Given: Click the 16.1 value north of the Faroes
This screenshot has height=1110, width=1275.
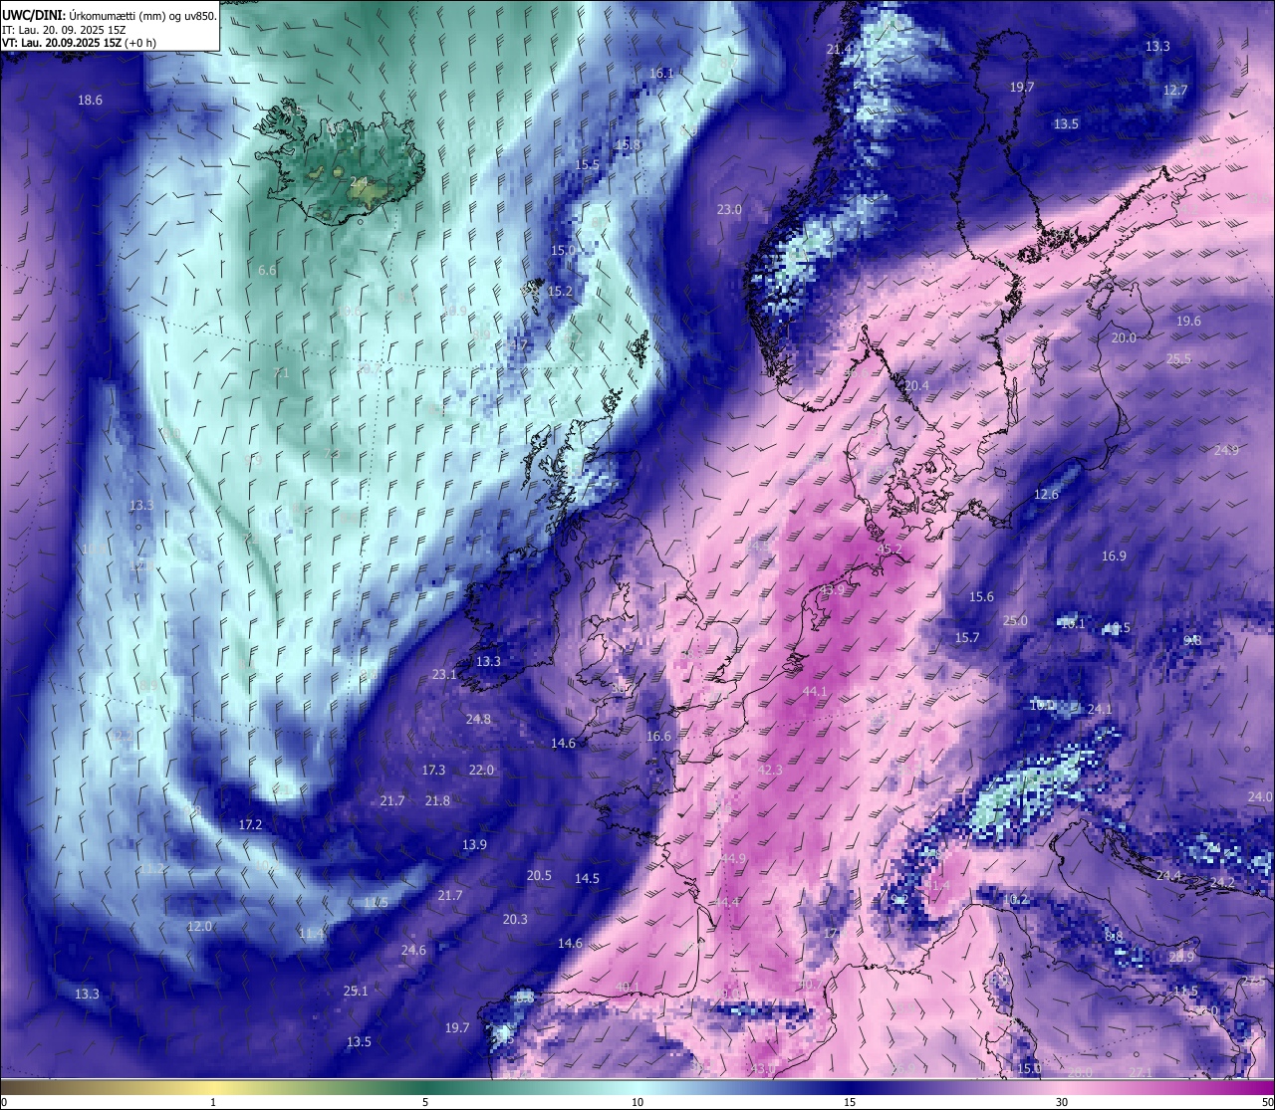Looking at the screenshot, I should pos(661,73).
